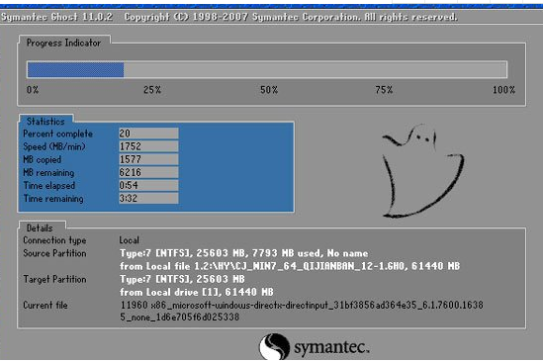The height and width of the screenshot is (362, 543).
Task: Click the MB remaining label
Action: pyautogui.click(x=48, y=173)
